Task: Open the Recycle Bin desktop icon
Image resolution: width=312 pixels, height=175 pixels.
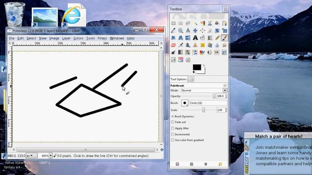Action: click(x=14, y=14)
